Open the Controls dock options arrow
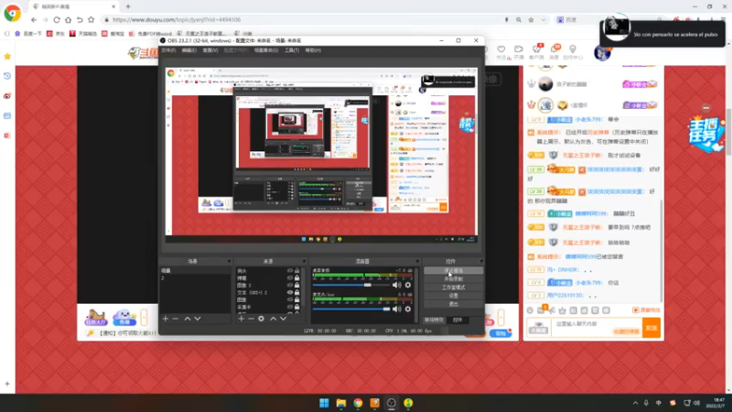The image size is (732, 412). click(481, 261)
